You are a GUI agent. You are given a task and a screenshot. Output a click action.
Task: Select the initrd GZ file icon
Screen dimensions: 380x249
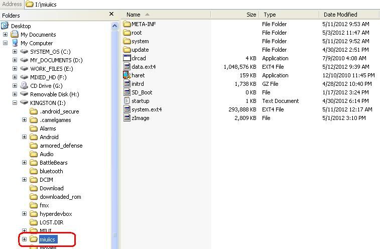point(127,84)
